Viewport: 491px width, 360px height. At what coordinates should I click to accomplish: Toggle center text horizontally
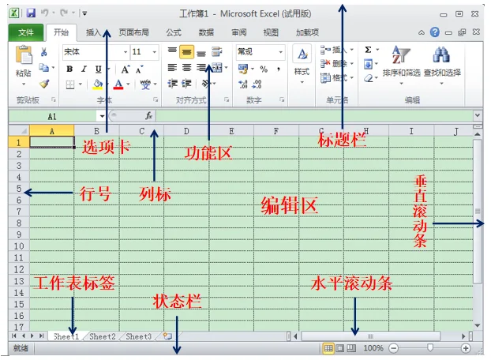[186, 68]
